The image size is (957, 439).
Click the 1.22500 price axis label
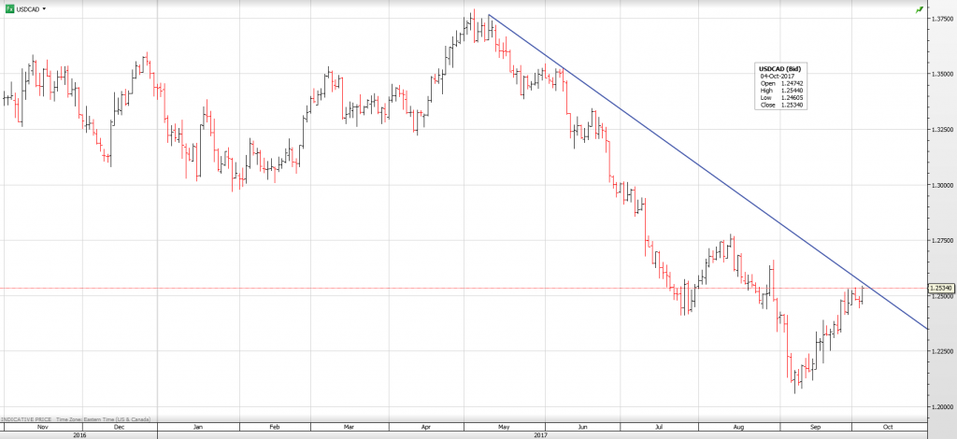tap(940, 351)
